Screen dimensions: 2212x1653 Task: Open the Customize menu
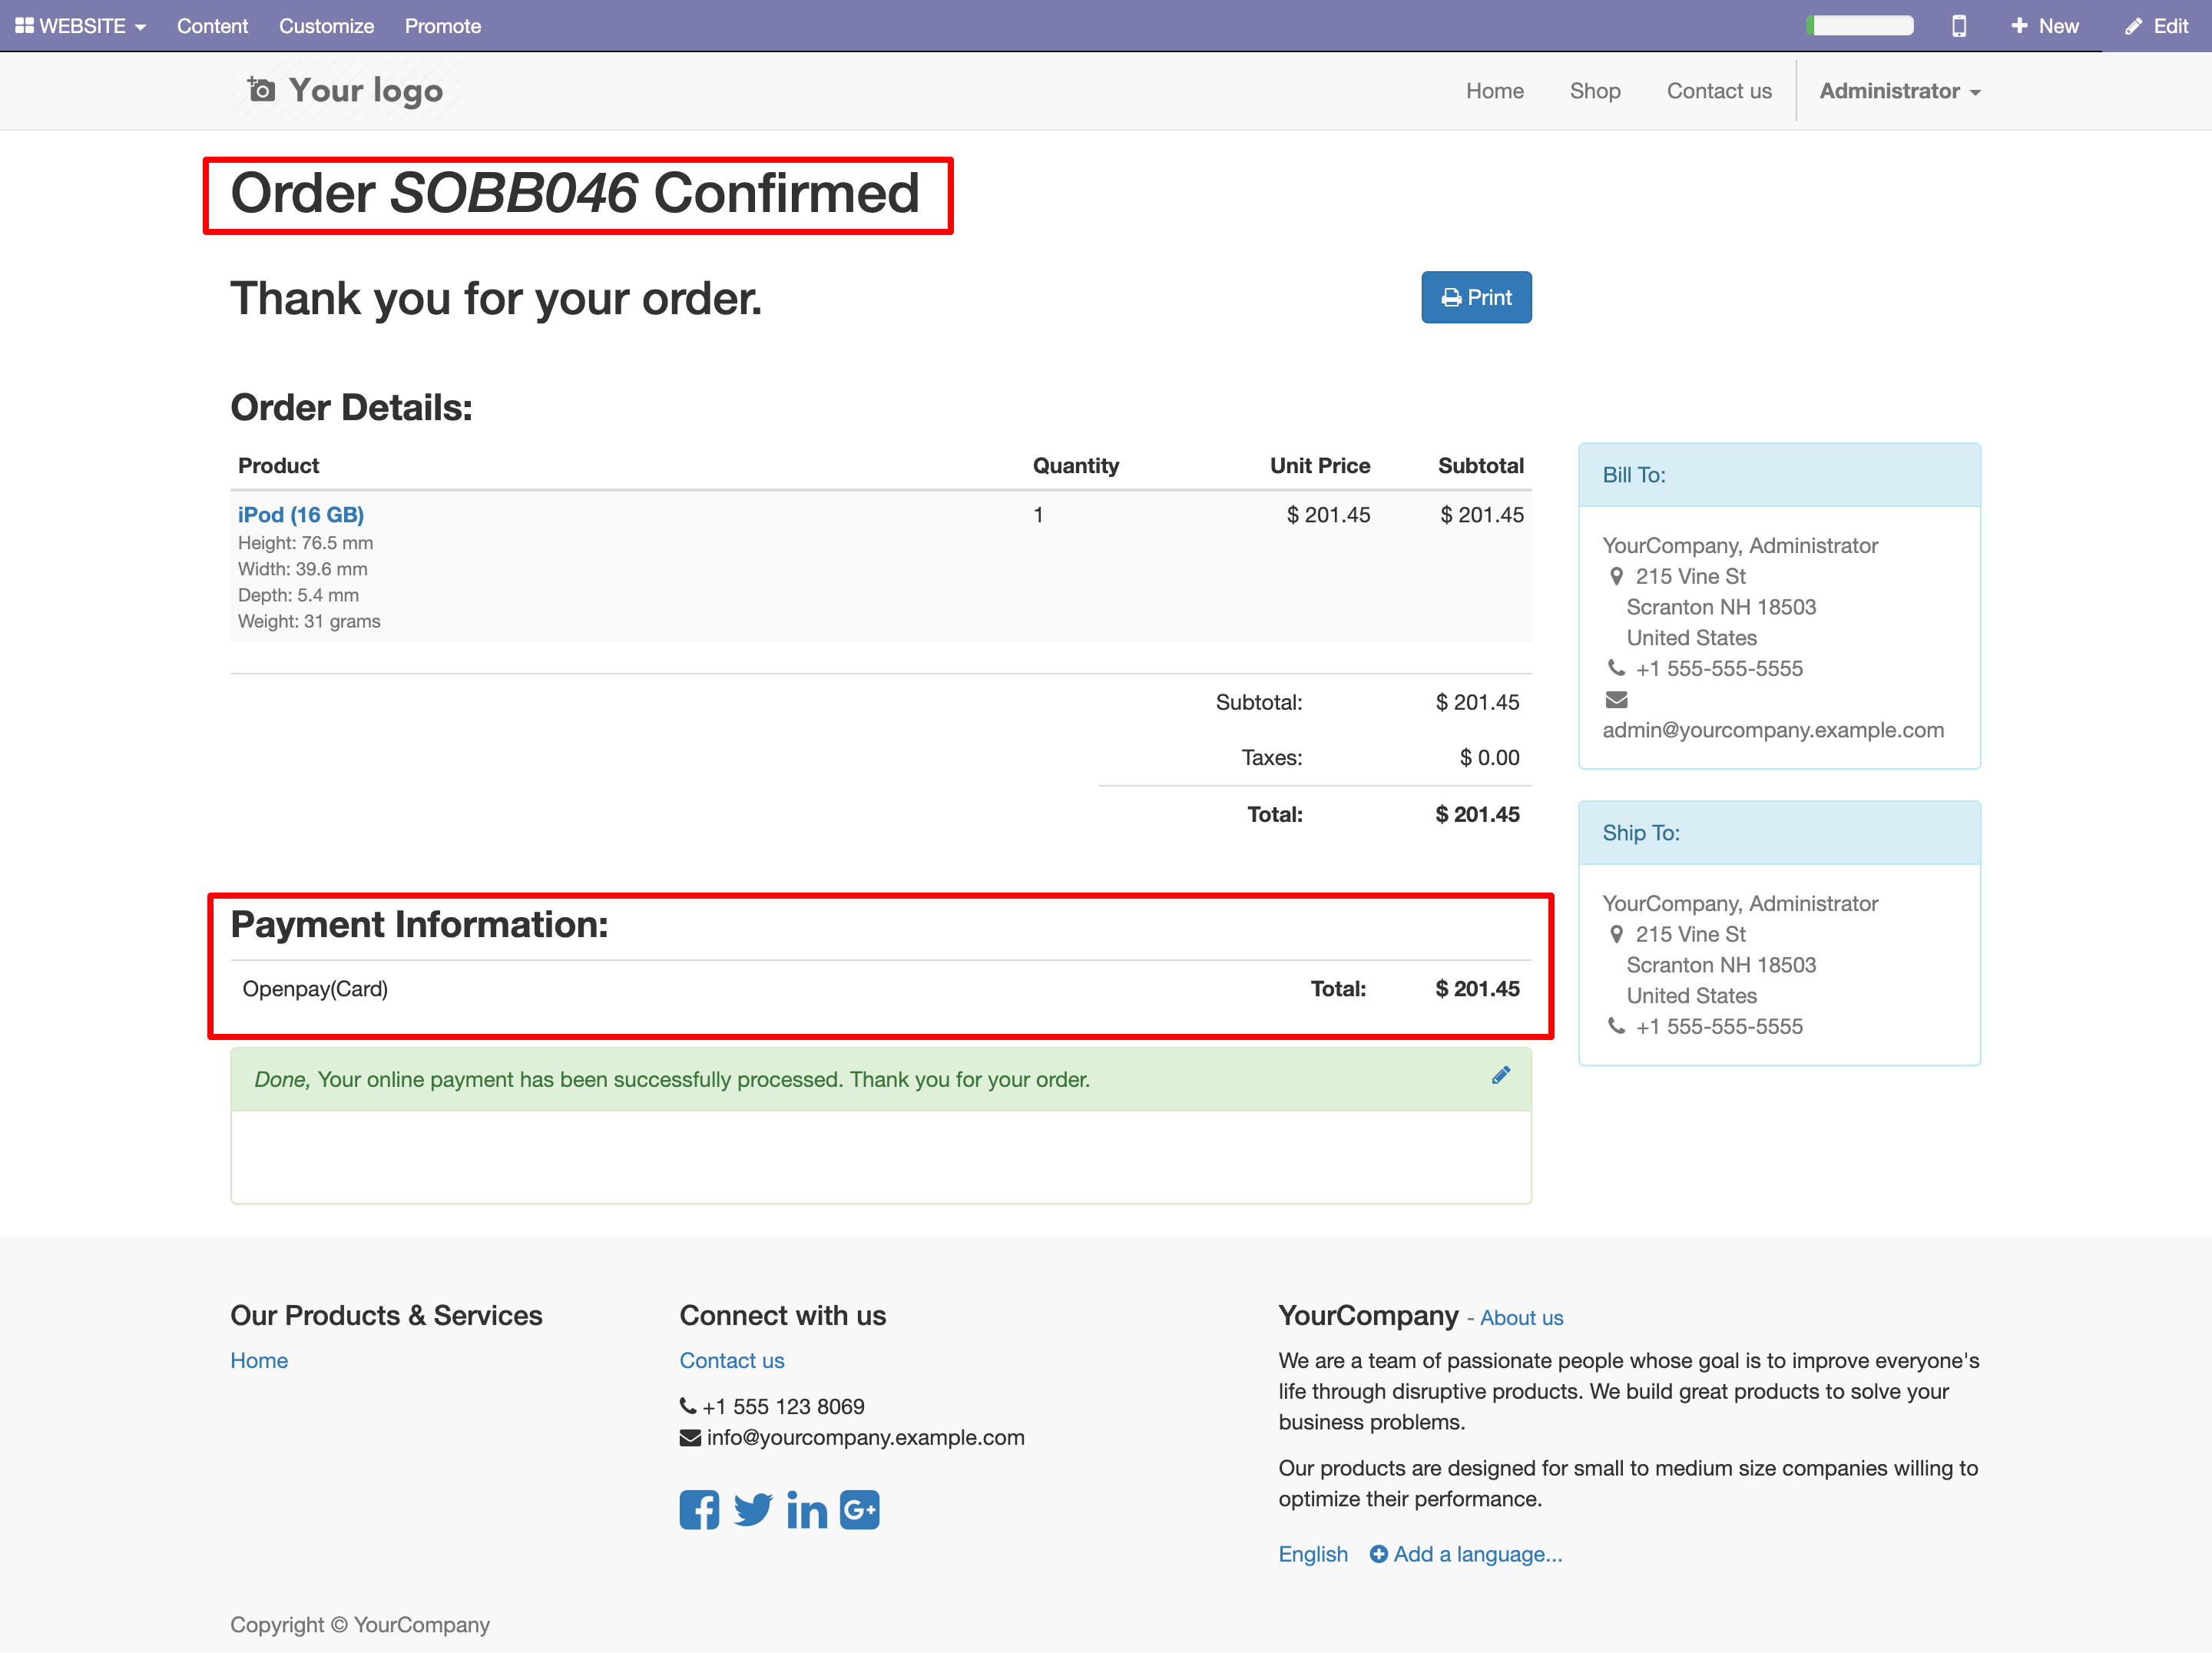coord(326,26)
